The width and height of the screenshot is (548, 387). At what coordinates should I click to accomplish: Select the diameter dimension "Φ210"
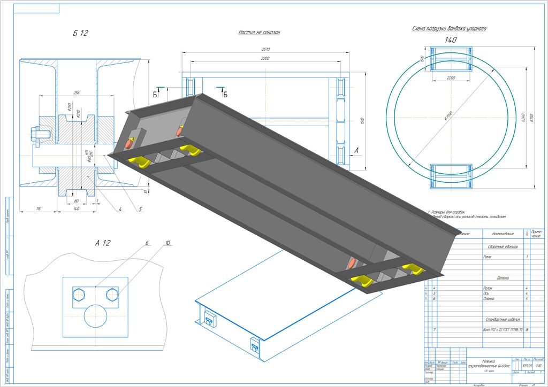tap(78, 113)
